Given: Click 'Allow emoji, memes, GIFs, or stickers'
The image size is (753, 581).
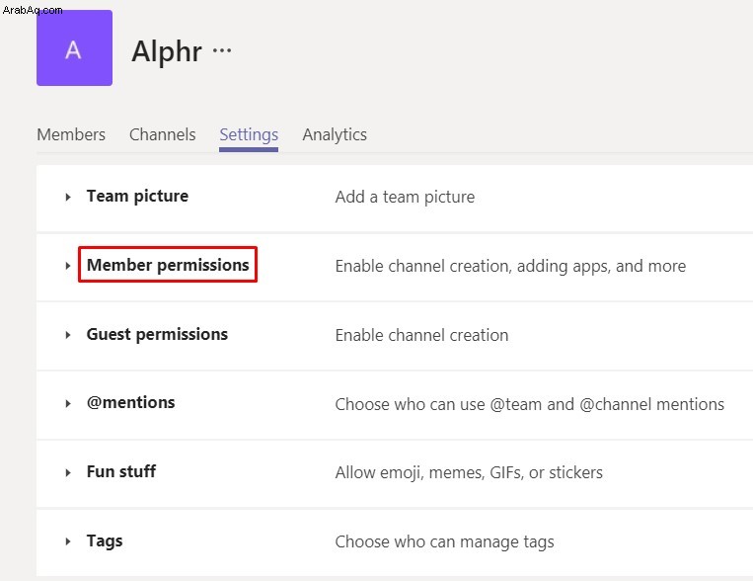Looking at the screenshot, I should pos(469,472).
